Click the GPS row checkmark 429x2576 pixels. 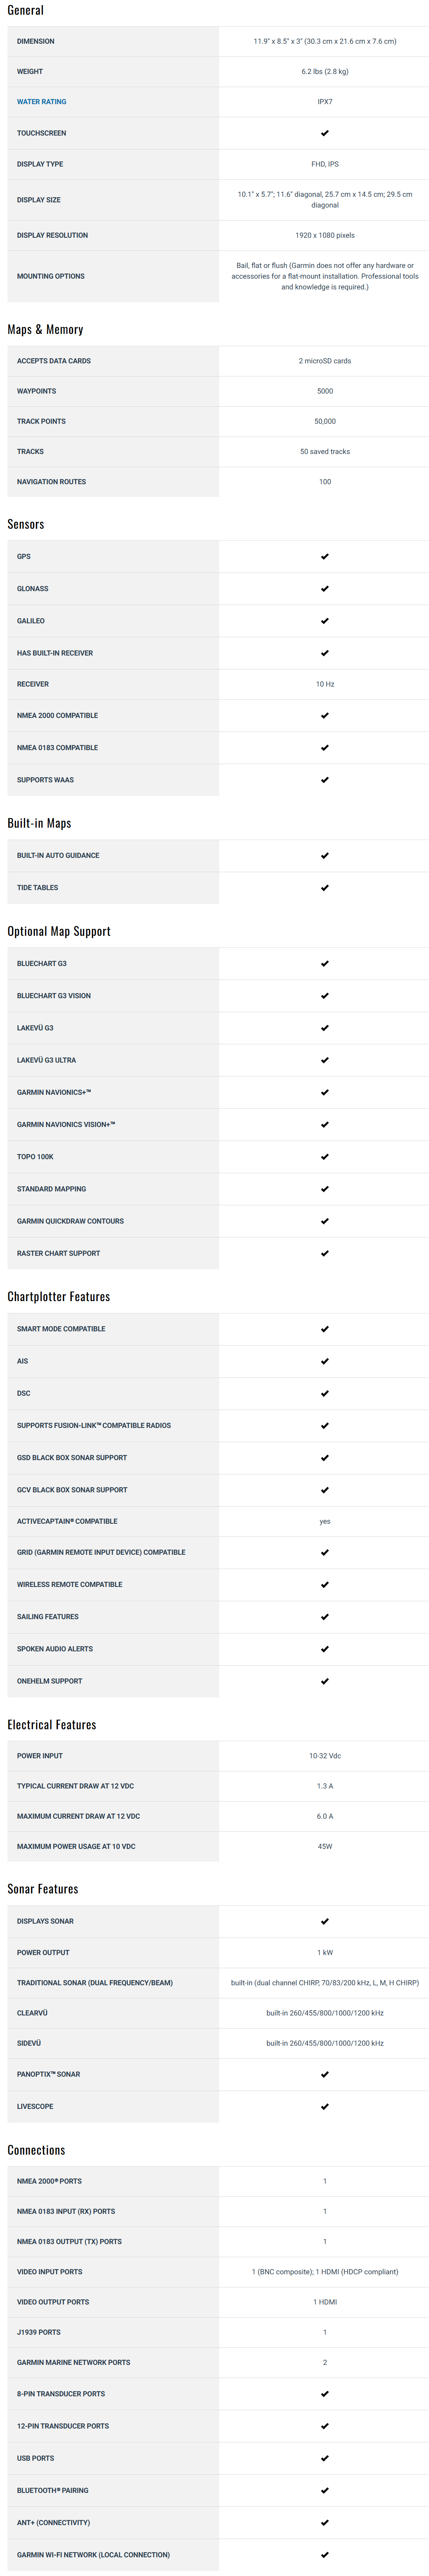tap(325, 557)
